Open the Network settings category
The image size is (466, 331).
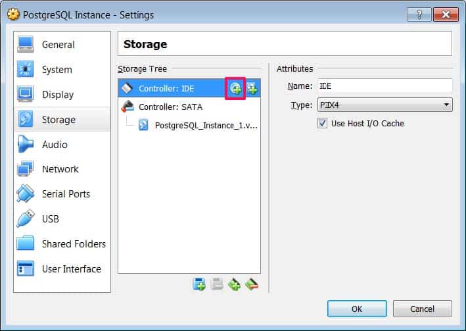(x=62, y=169)
